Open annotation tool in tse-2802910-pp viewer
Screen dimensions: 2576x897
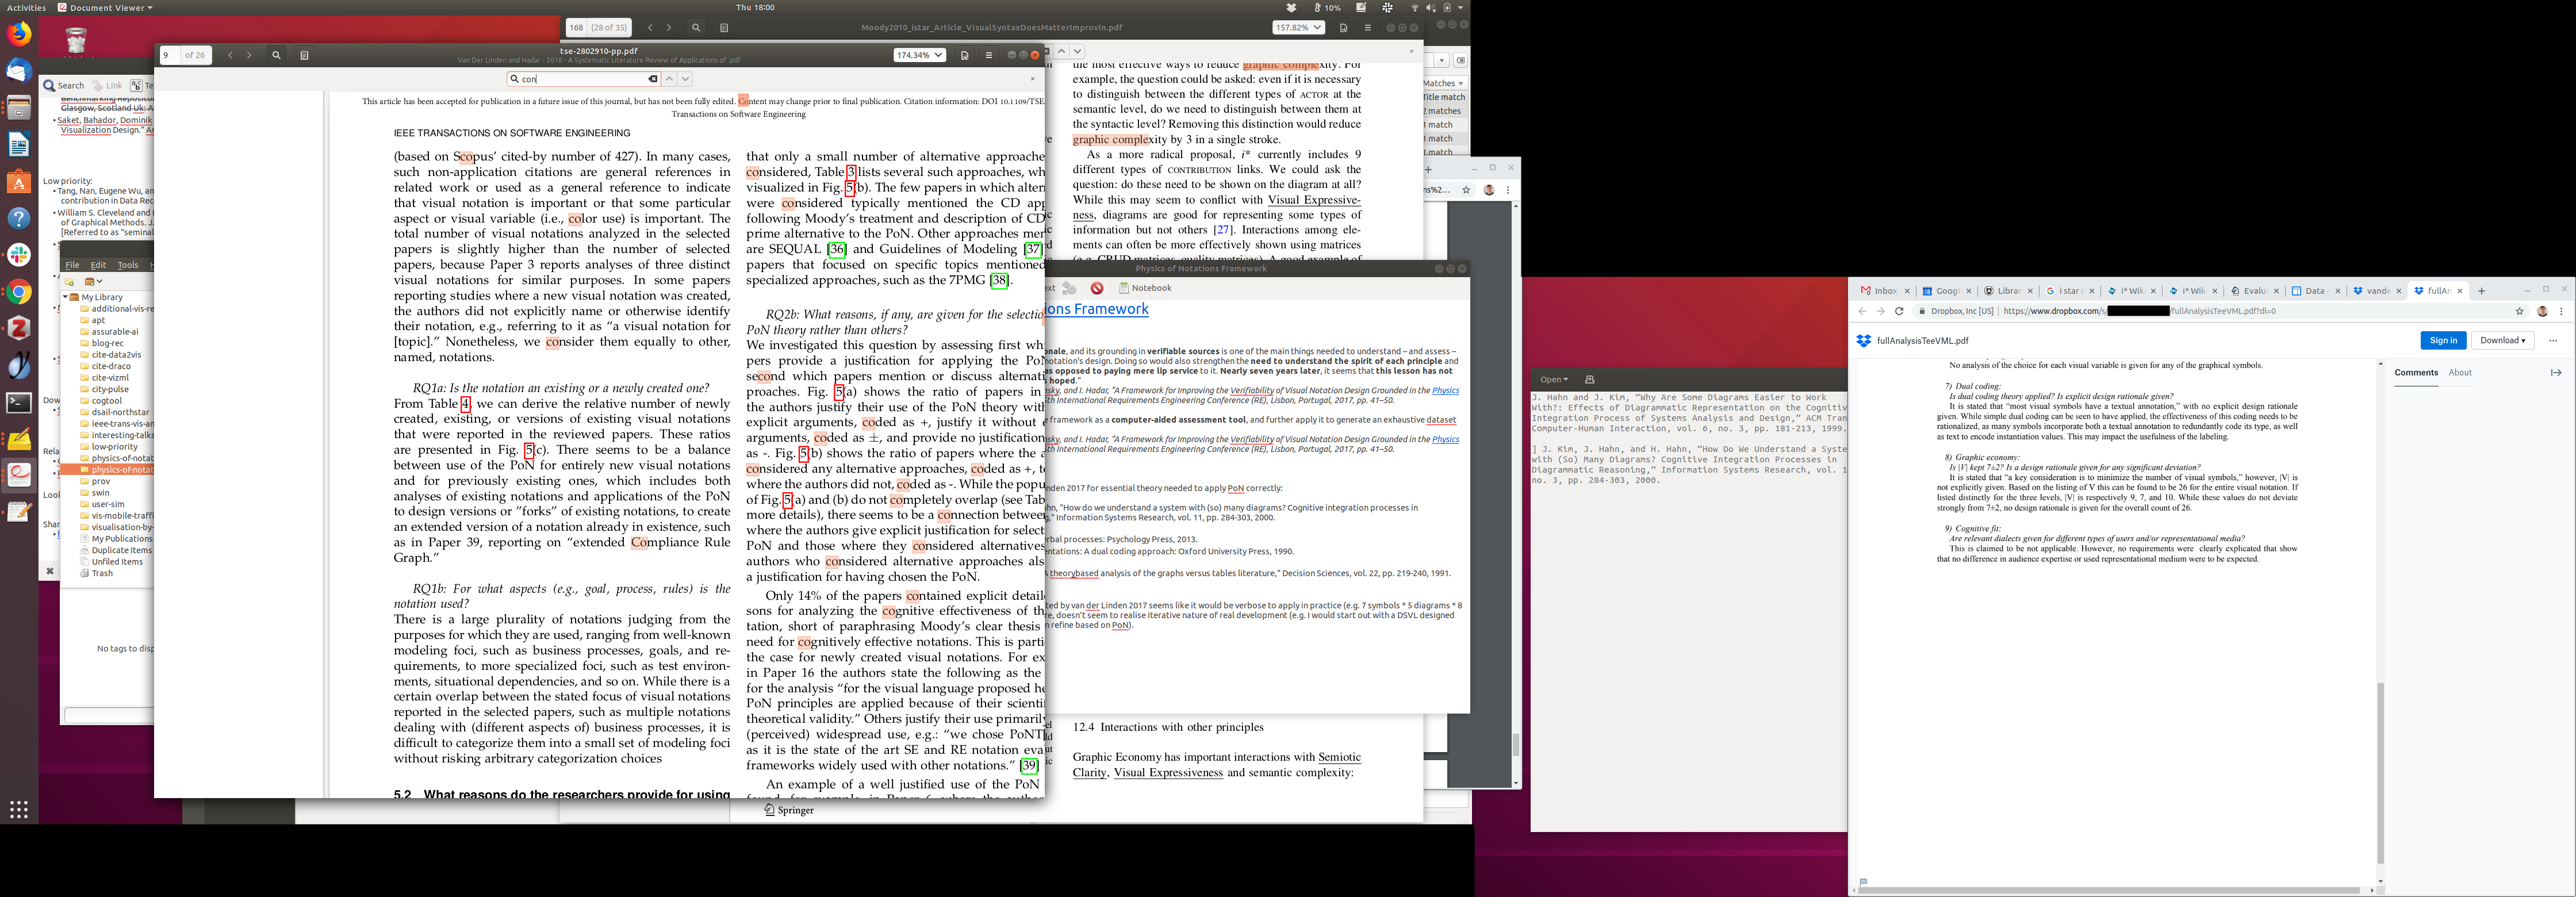coord(964,55)
